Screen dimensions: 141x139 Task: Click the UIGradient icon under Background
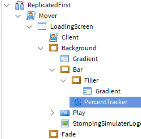tap(65, 59)
